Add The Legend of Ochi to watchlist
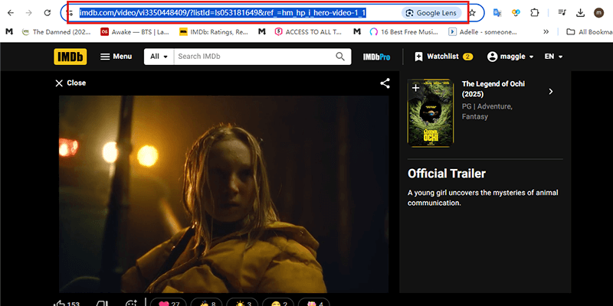Viewport: 613px width, 306px height. point(415,88)
